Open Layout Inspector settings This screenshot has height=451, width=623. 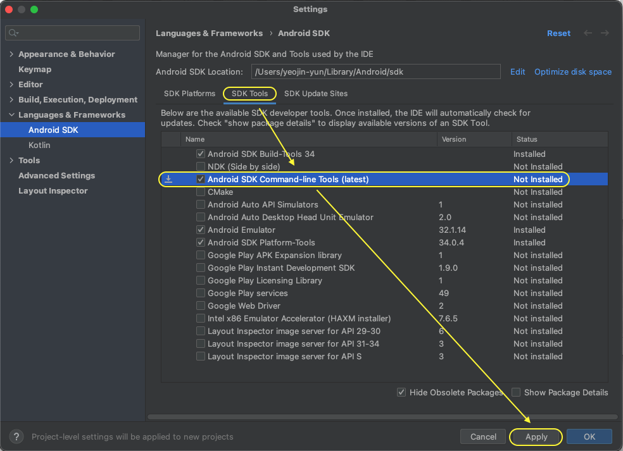53,190
